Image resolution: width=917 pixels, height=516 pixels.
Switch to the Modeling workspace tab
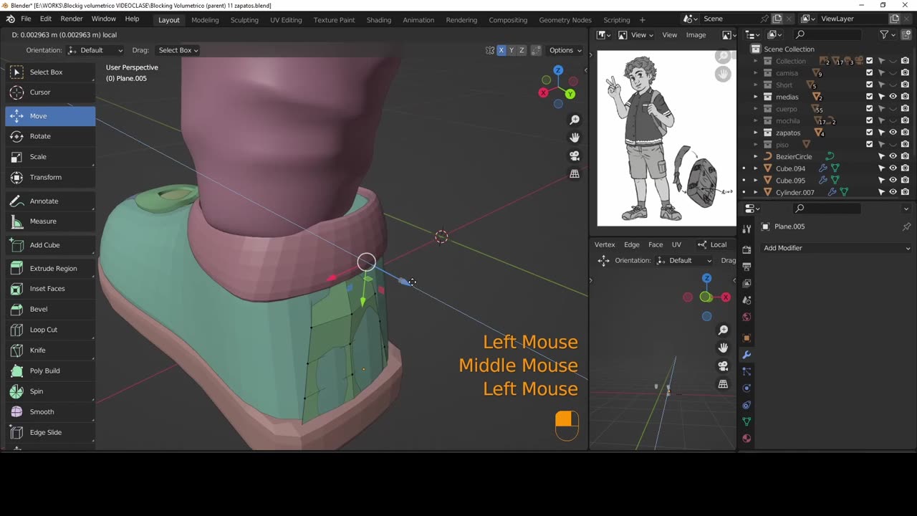pos(205,20)
